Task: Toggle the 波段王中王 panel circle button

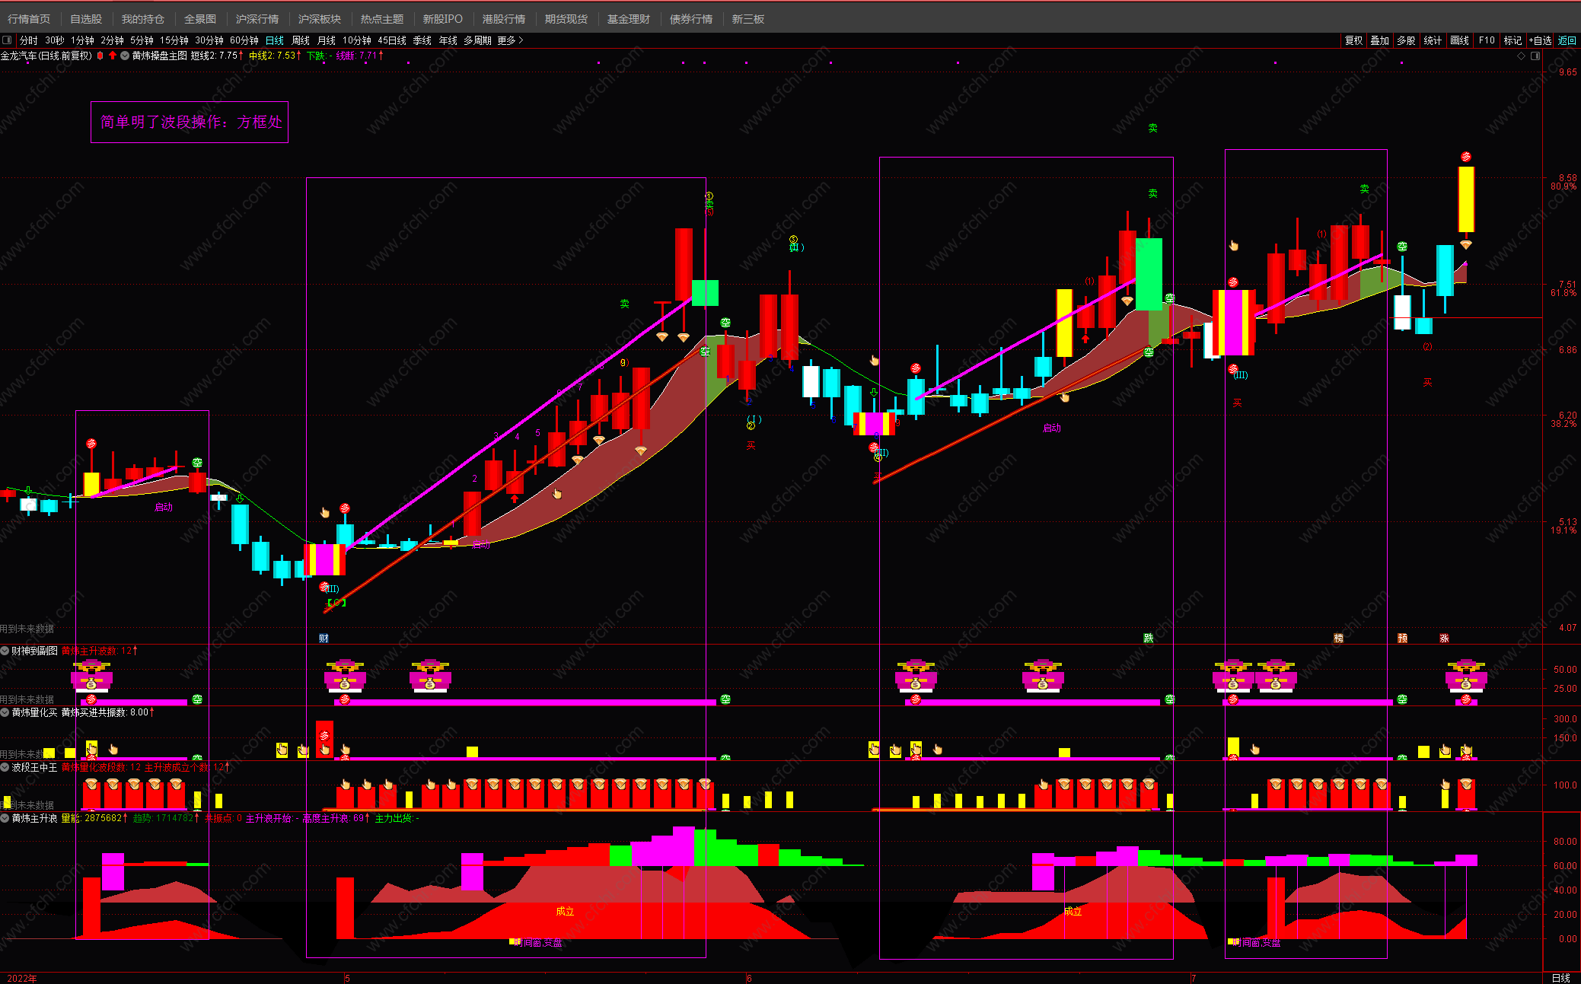Action: 5,767
